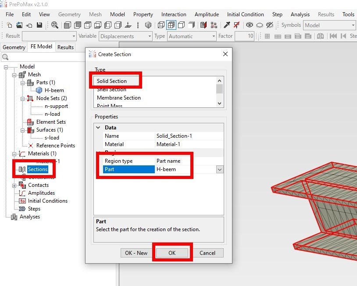Select the n-support node set
Image resolution: width=357 pixels, height=286 pixels.
click(x=56, y=106)
